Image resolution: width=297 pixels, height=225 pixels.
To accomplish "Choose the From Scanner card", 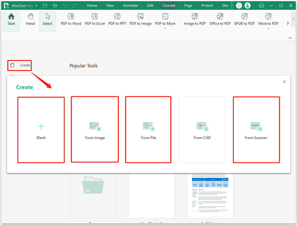I will tap(256, 129).
